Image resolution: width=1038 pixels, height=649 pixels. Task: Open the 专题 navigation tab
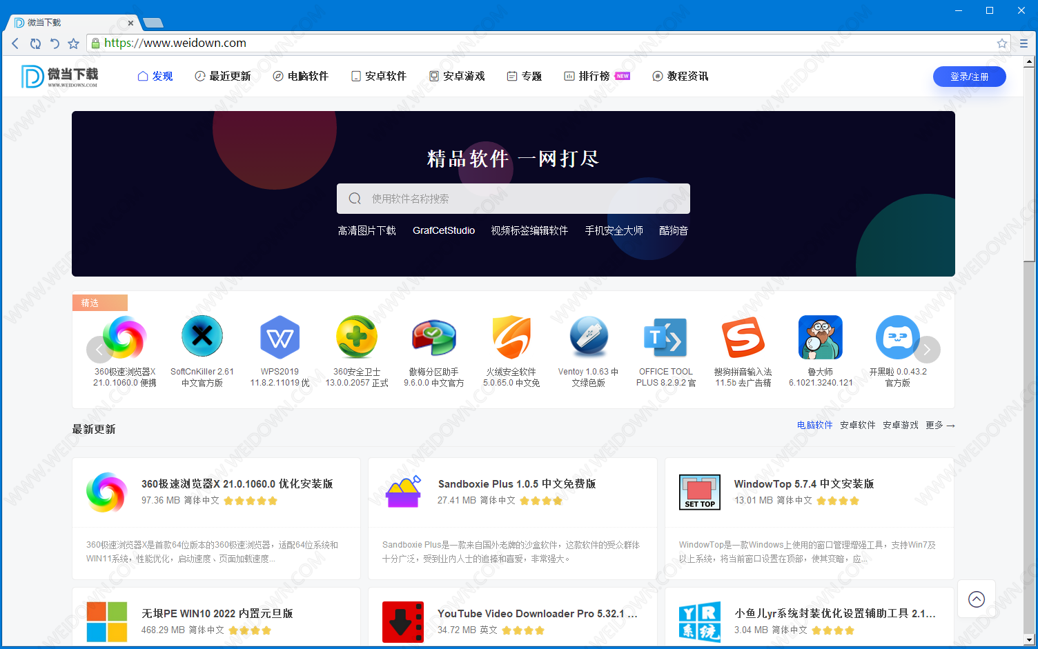pos(525,76)
